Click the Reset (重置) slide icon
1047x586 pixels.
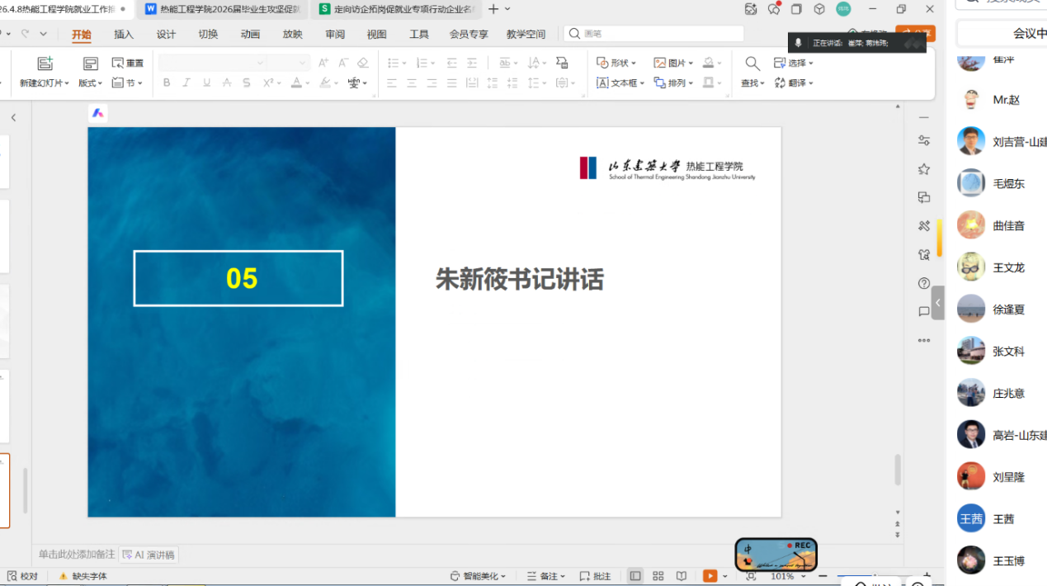(x=128, y=64)
